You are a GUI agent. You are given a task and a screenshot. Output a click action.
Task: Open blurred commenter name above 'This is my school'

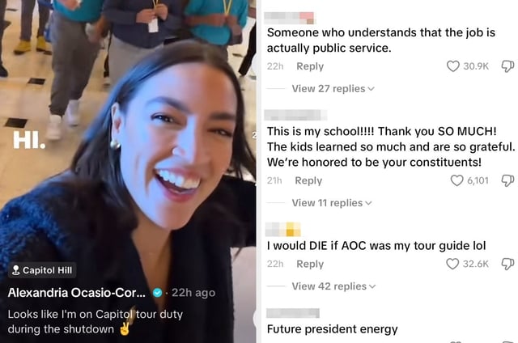(296, 115)
